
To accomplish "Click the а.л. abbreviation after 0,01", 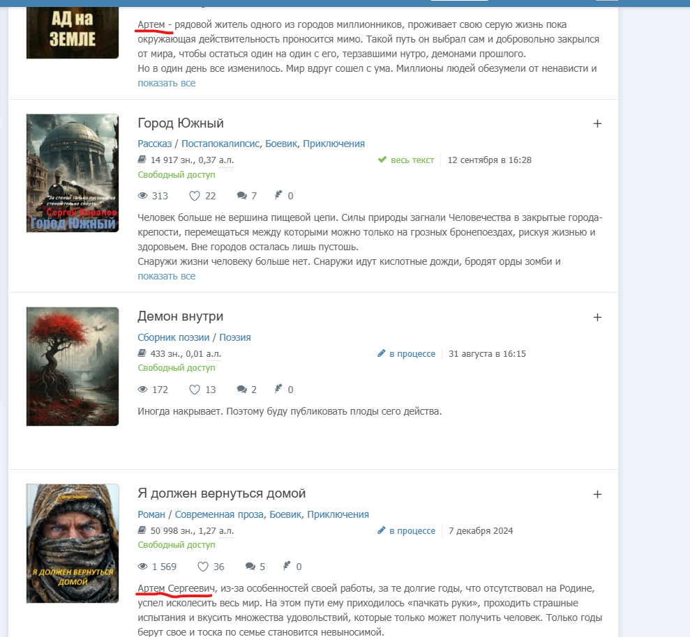I will tap(214, 354).
